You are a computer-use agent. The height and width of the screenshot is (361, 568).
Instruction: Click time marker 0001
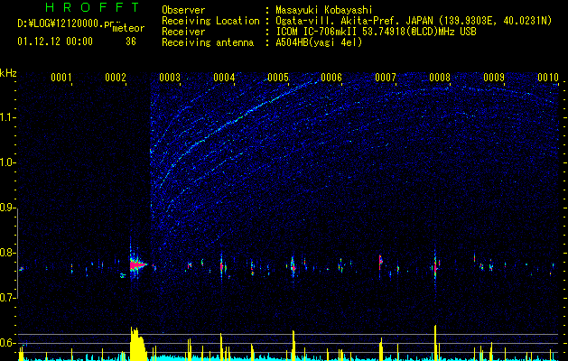point(61,77)
